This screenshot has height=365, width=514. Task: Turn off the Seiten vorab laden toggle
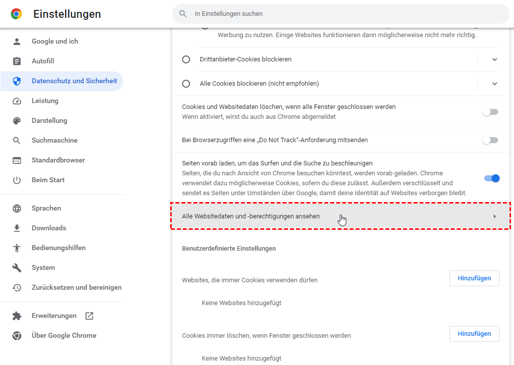(492, 178)
